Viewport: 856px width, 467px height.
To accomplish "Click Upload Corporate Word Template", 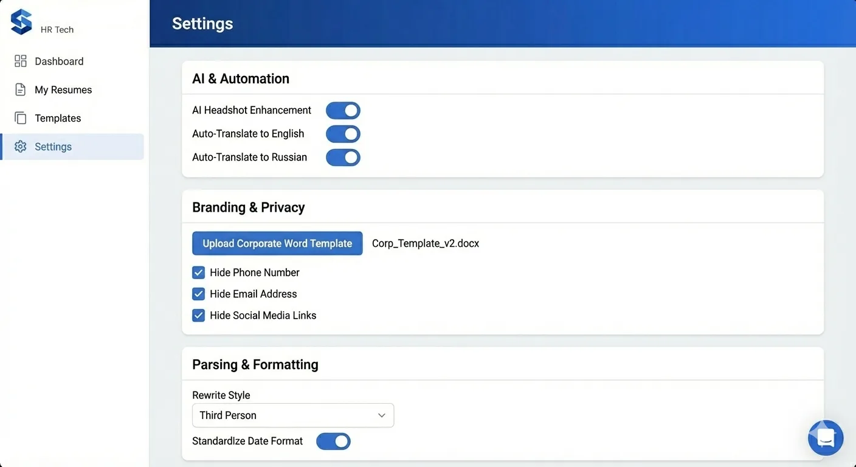I will [277, 243].
